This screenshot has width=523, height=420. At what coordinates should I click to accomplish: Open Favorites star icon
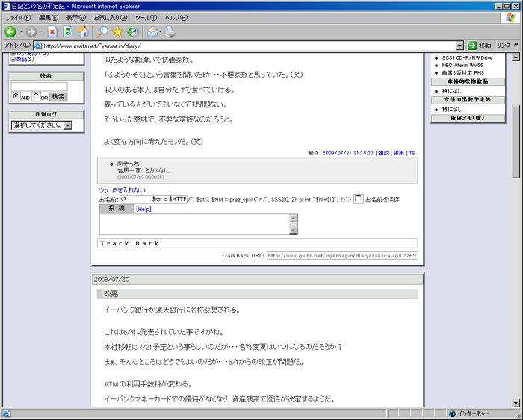point(117,31)
